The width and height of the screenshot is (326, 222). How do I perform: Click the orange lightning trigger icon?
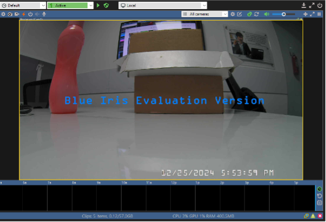click(x=24, y=14)
